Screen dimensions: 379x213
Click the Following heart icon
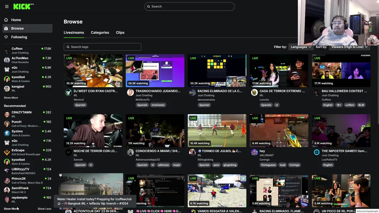6,37
